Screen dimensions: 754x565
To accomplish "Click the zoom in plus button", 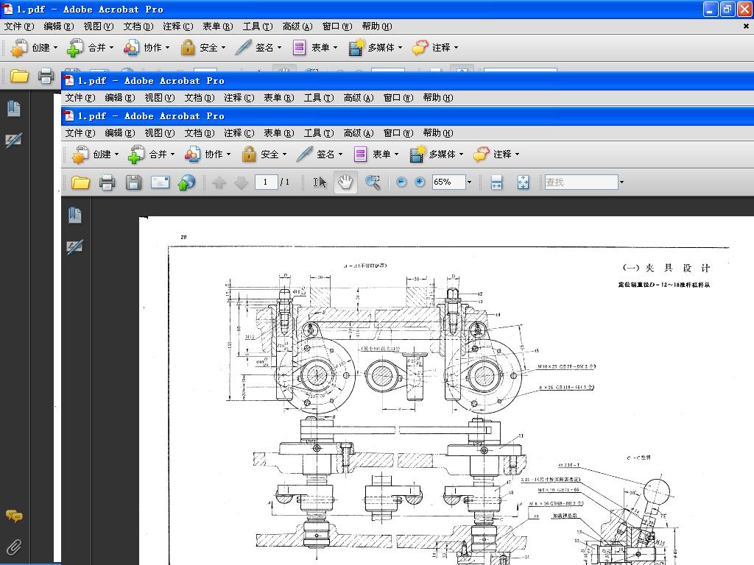I will tap(420, 182).
